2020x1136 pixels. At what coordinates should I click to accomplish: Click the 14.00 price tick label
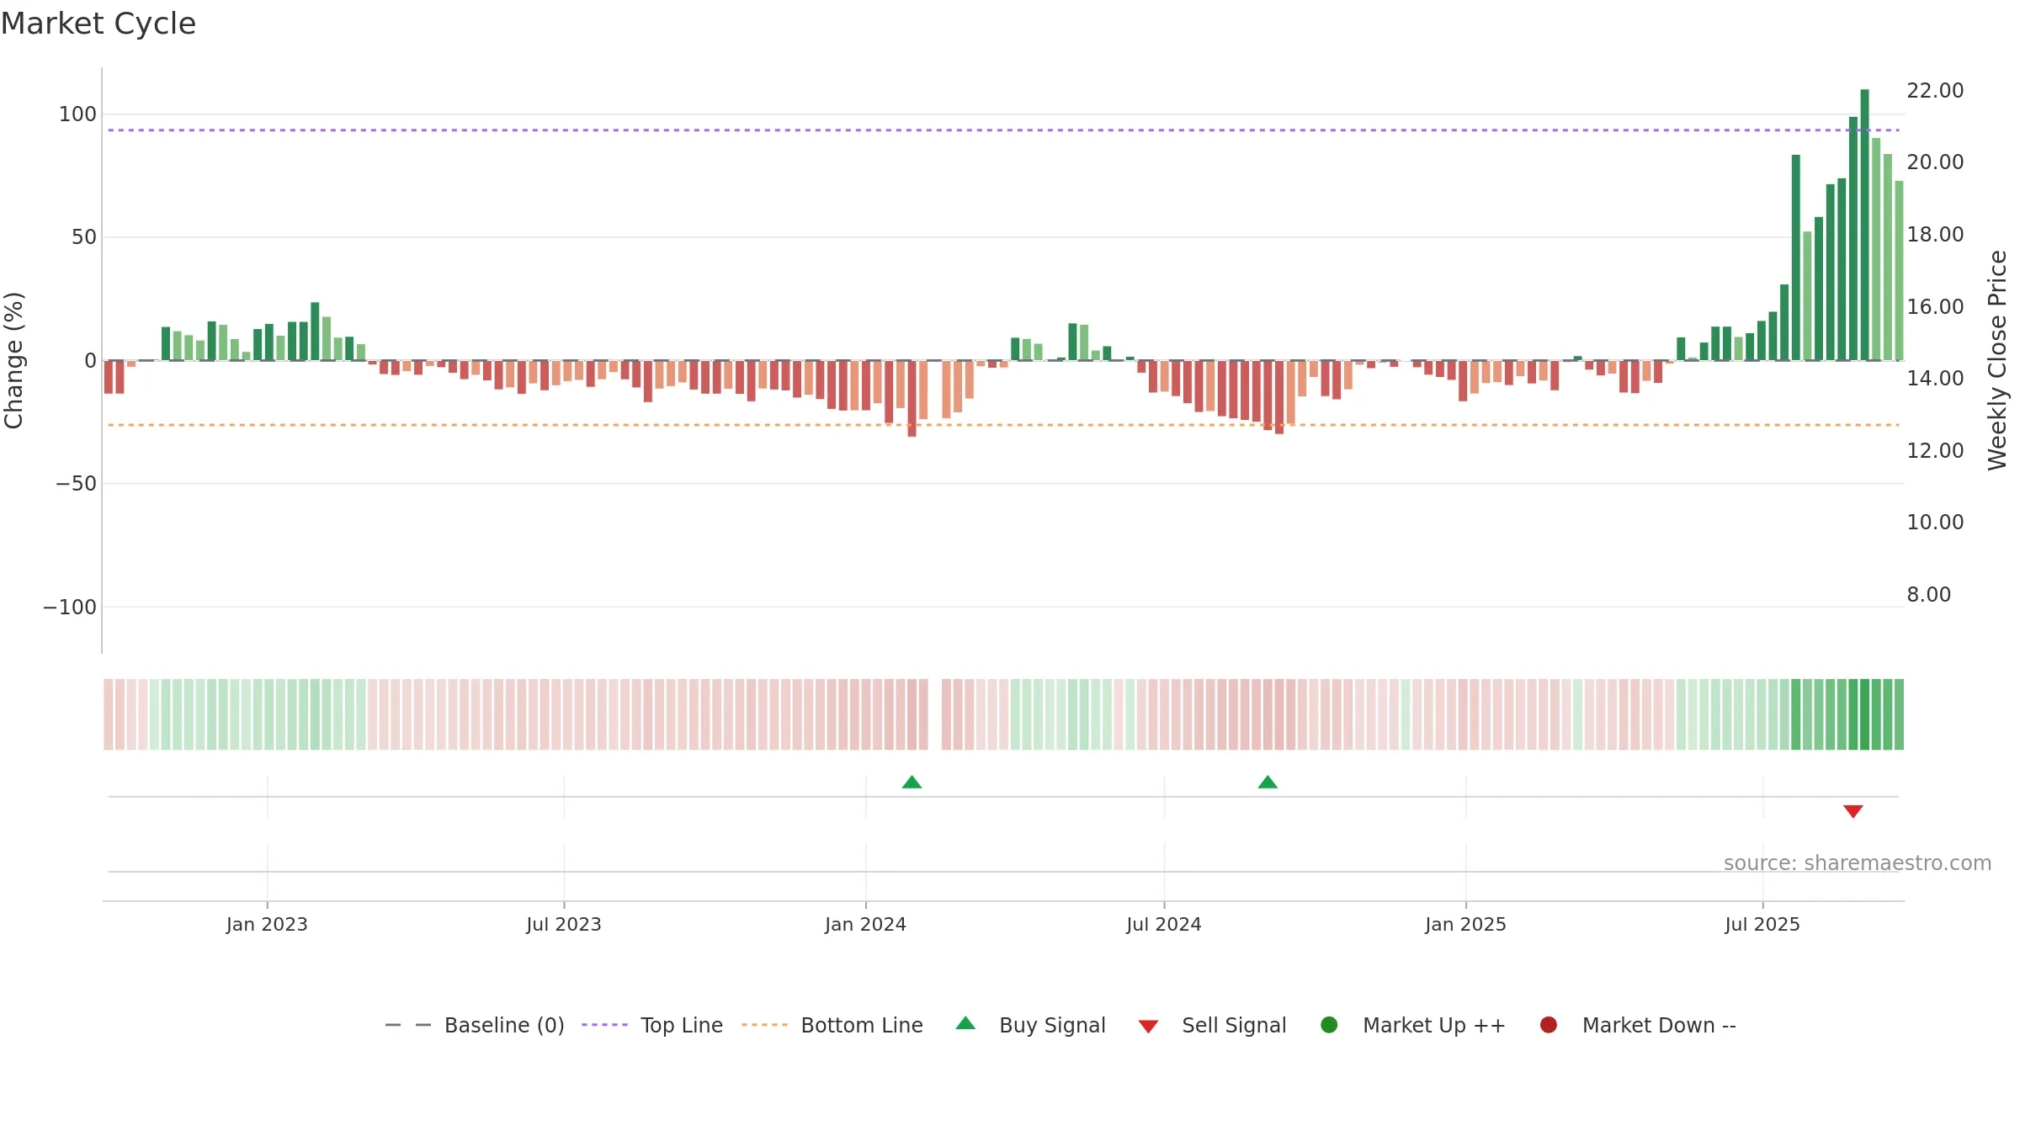click(x=1935, y=379)
